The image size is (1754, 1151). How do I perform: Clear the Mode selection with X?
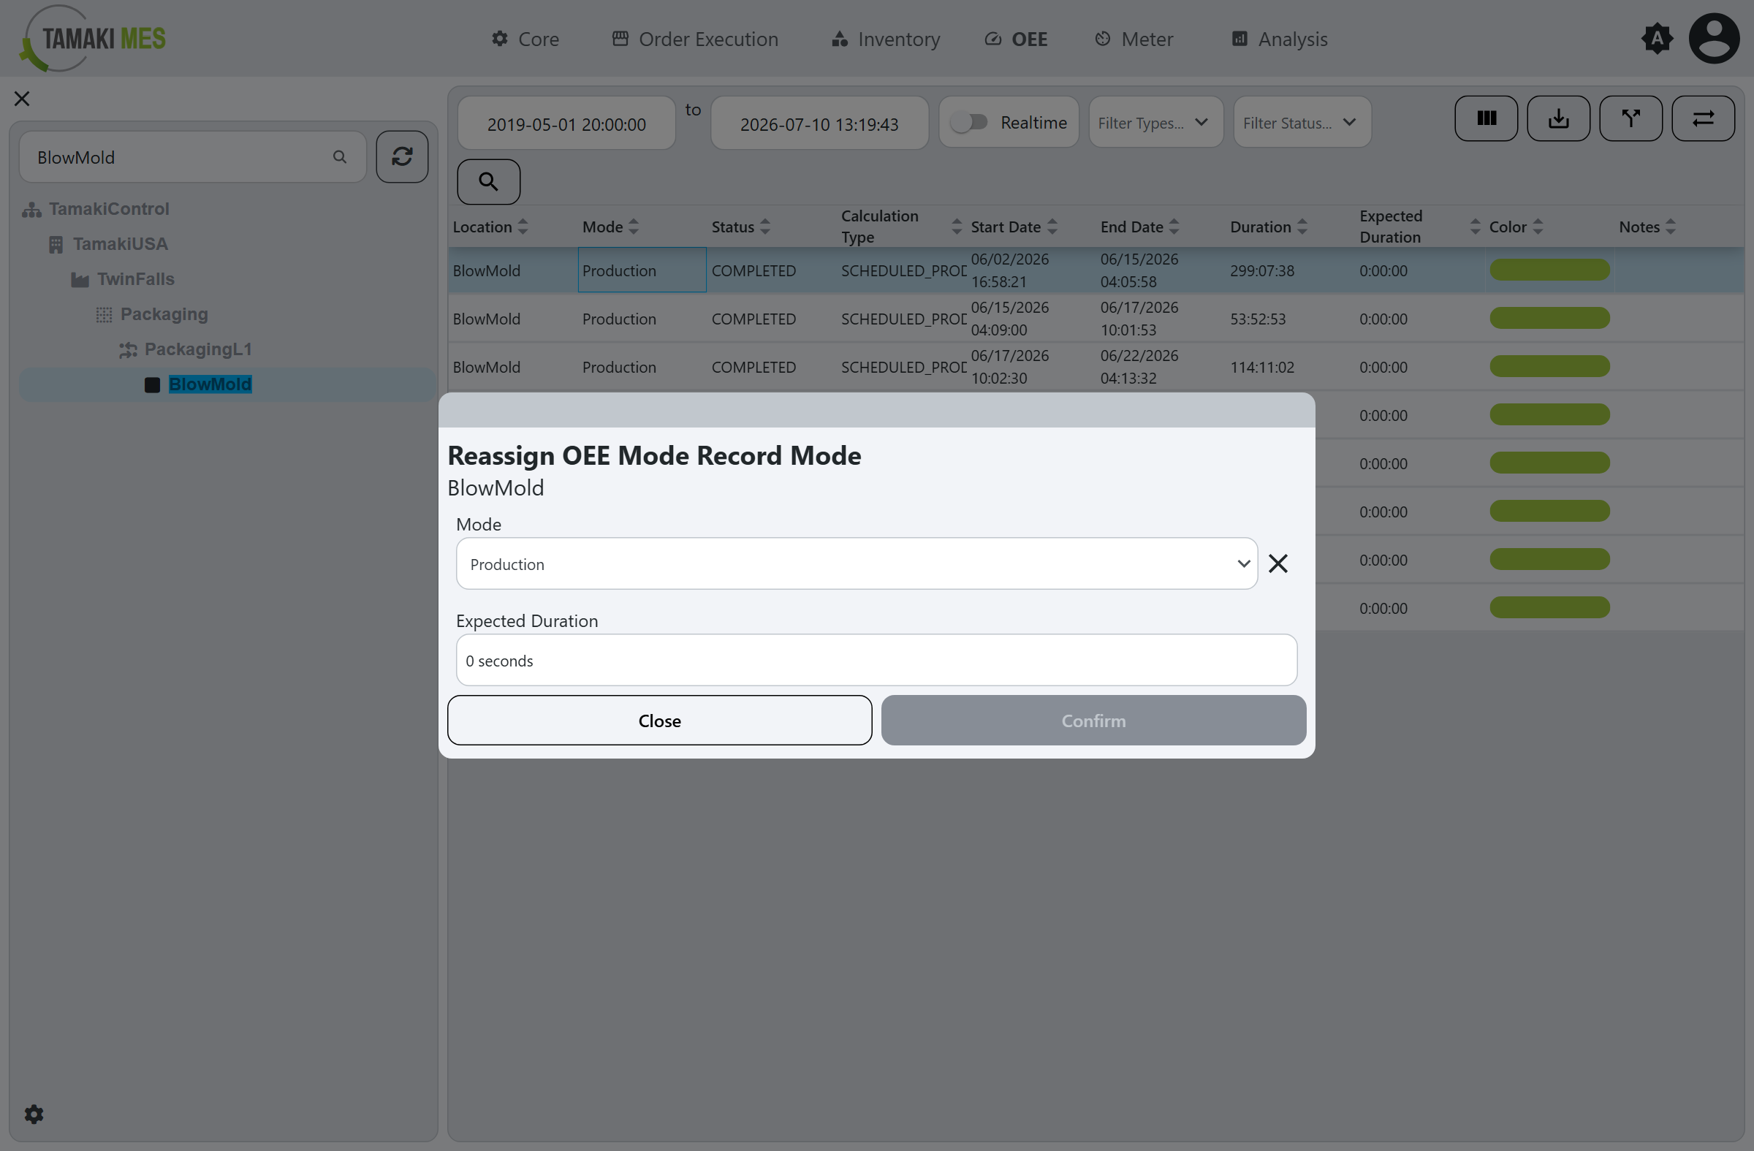coord(1278,563)
